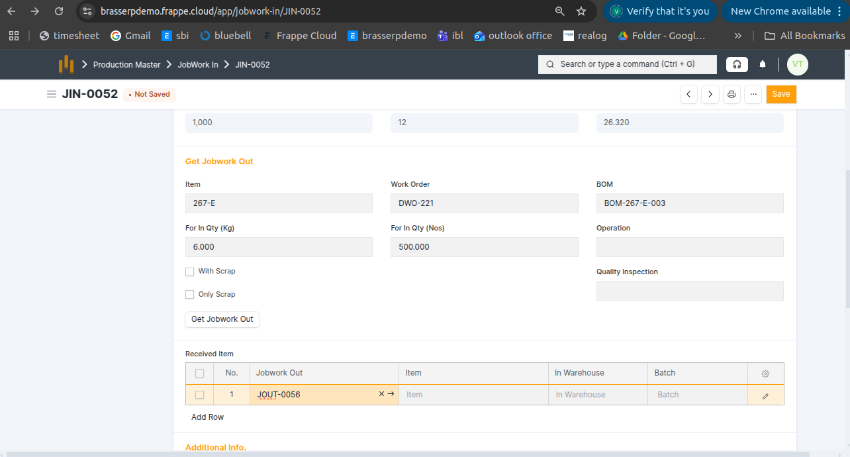Enable the With Scrap checkbox
The width and height of the screenshot is (850, 457).
[190, 272]
